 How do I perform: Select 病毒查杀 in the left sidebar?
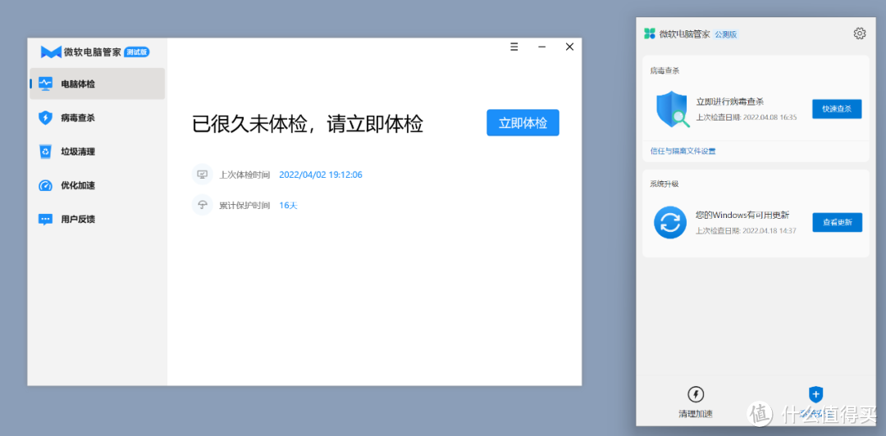coord(97,117)
